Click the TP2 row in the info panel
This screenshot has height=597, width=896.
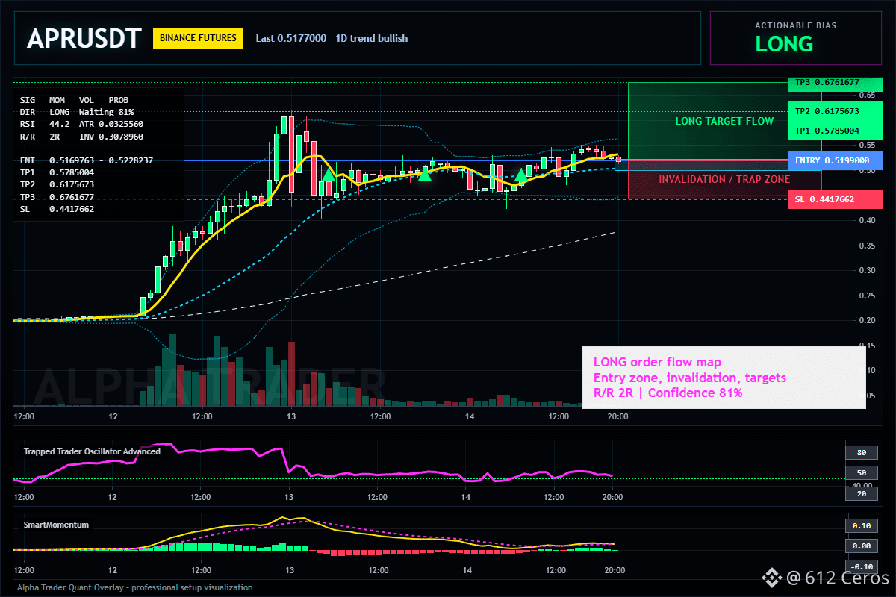(57, 184)
